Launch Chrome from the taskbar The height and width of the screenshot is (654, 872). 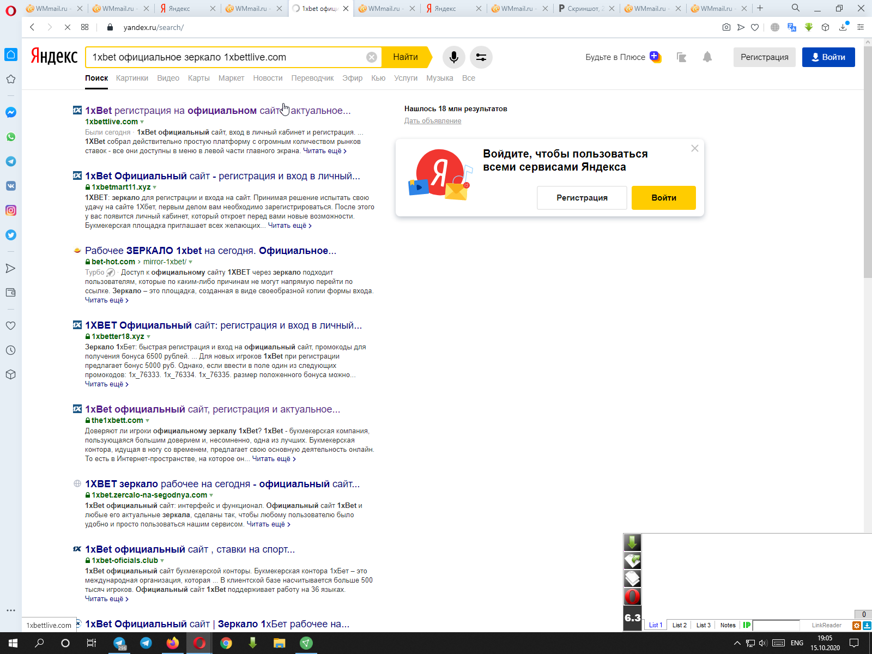226,643
